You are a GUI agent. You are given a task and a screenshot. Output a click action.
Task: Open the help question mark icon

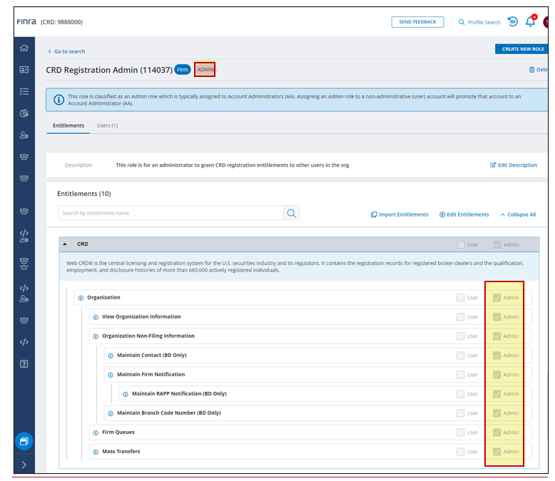24,364
